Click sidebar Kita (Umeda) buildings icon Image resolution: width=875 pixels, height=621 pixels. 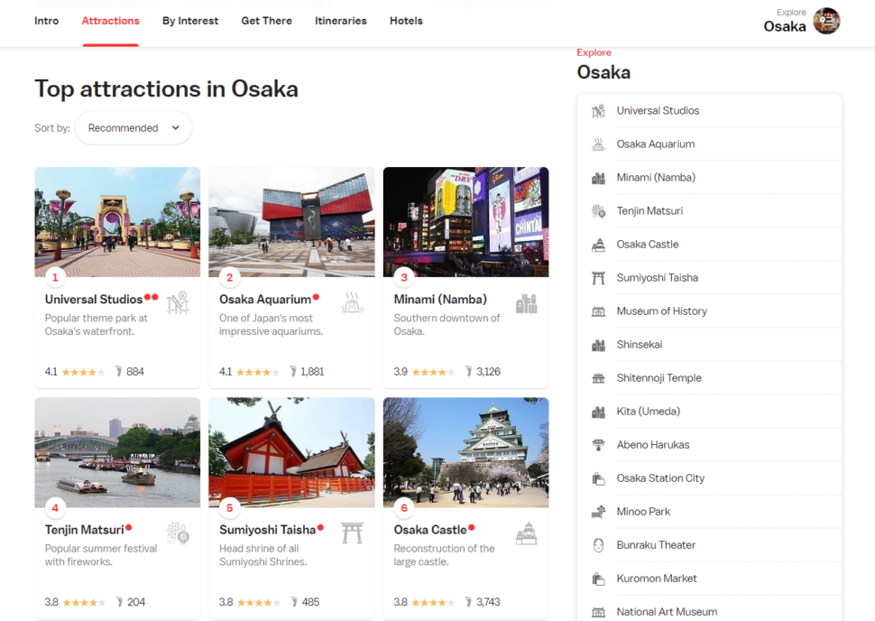click(x=598, y=412)
